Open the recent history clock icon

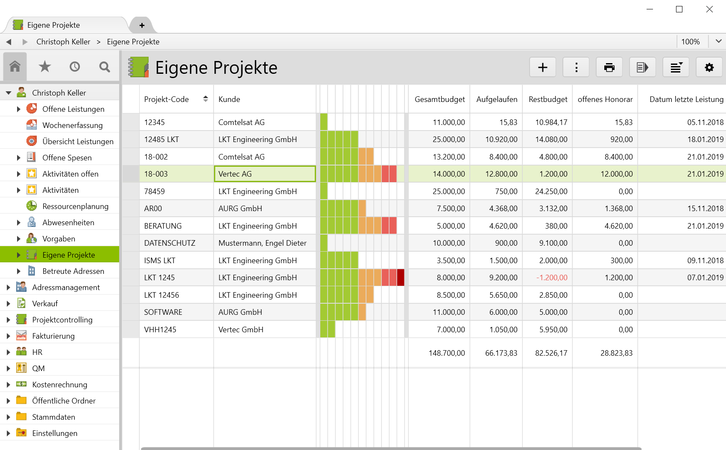point(75,67)
